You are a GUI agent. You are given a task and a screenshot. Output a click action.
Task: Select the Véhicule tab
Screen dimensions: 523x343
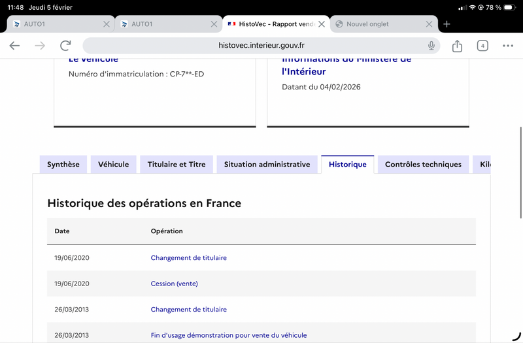coord(113,165)
